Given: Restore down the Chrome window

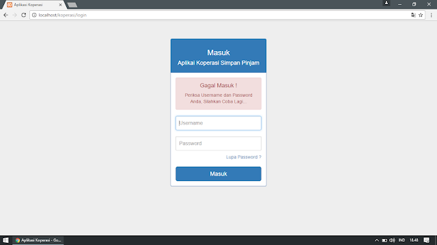Looking at the screenshot, I should 414,5.
